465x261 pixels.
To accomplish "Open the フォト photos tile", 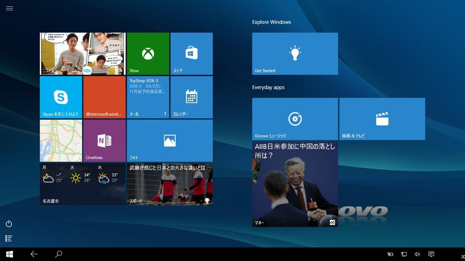I will click(170, 141).
